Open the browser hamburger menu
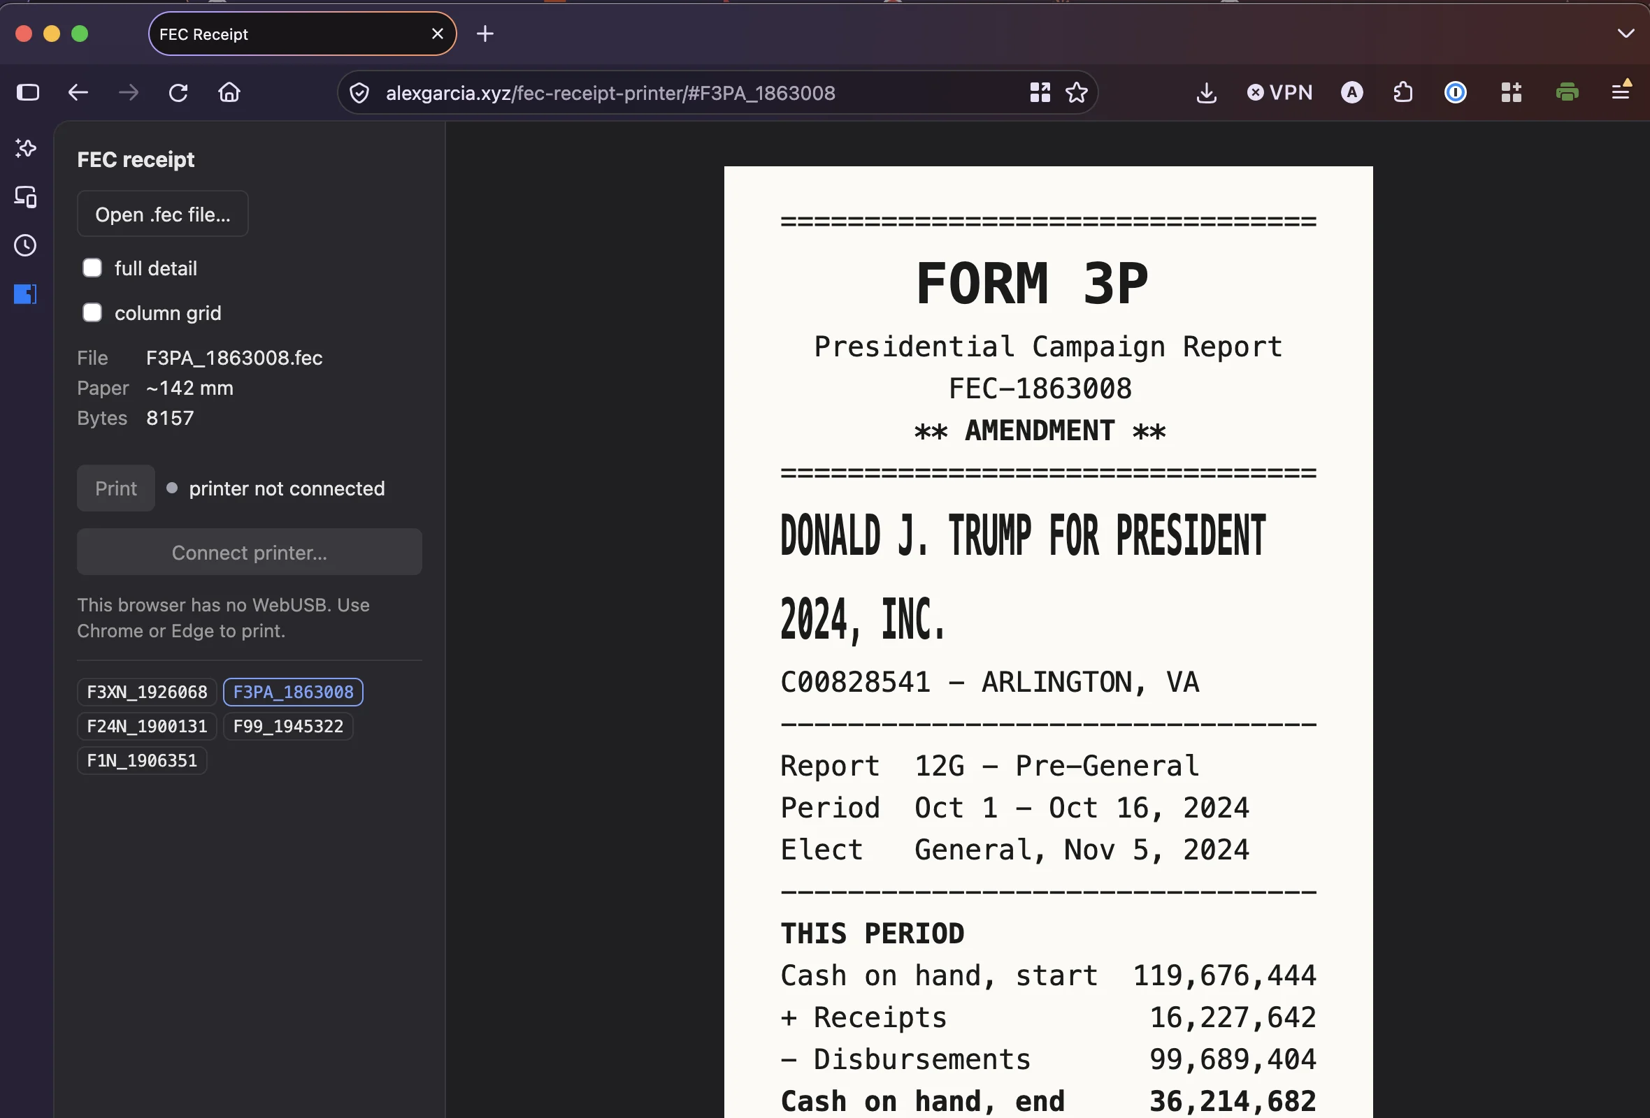1650x1118 pixels. point(1621,91)
